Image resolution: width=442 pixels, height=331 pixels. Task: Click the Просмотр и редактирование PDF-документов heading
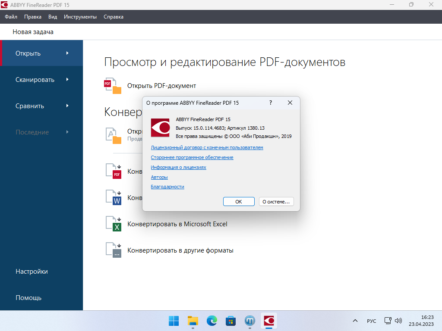click(224, 62)
